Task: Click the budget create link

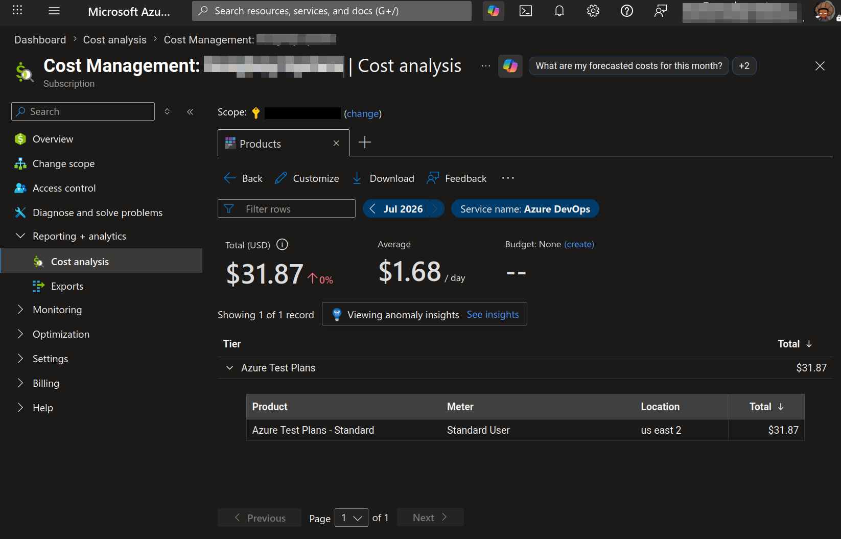Action: [579, 244]
